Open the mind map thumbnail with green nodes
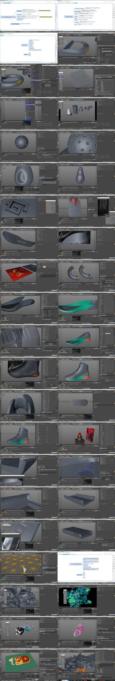The width and height of the screenshot is (115, 681). pyautogui.click(x=28, y=16)
